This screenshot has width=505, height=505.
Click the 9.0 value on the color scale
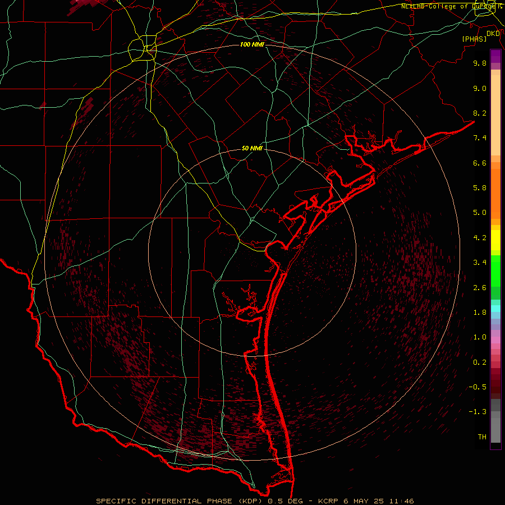pyautogui.click(x=480, y=88)
